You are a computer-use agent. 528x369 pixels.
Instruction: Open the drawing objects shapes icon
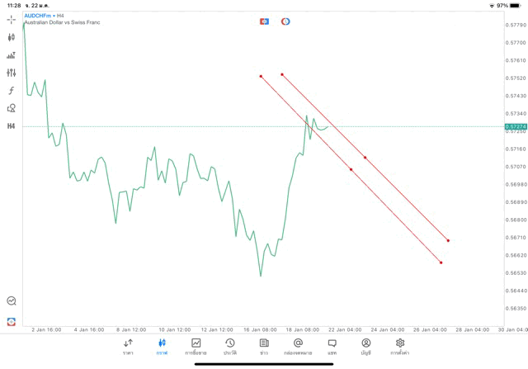(x=12, y=108)
